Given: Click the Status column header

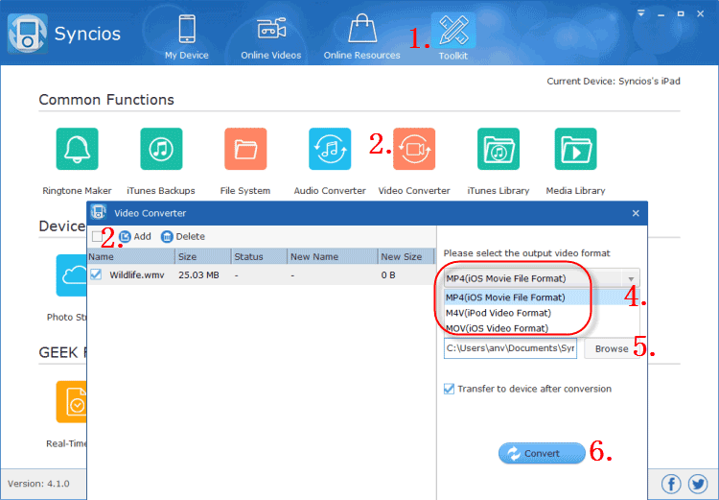Looking at the screenshot, I should pos(260,256).
